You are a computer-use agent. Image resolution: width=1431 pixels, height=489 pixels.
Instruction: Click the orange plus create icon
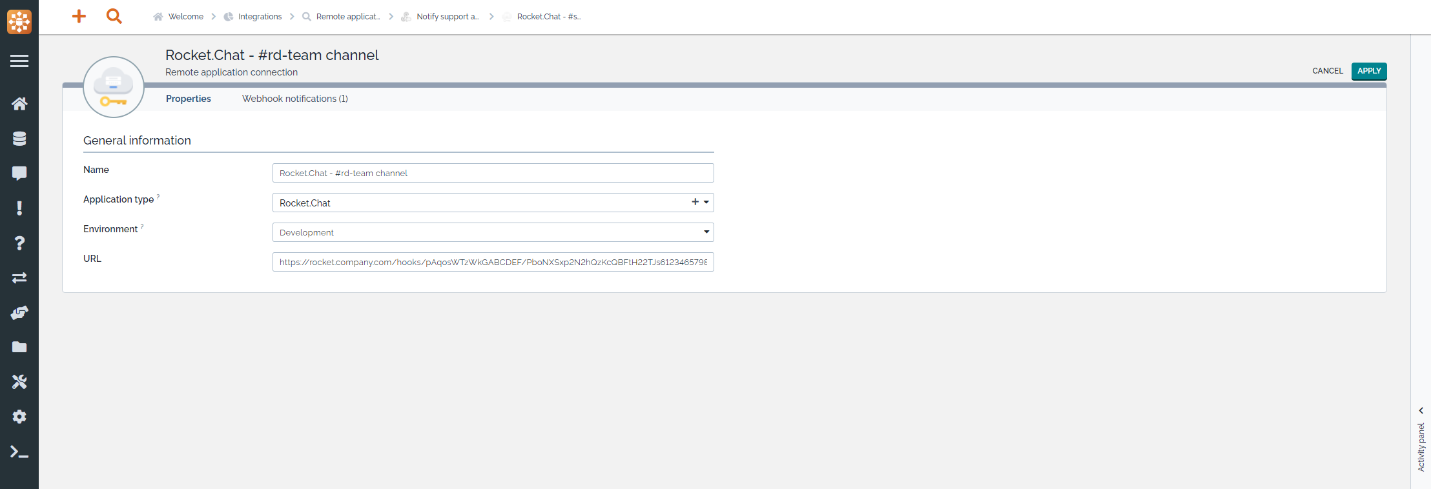click(x=79, y=16)
